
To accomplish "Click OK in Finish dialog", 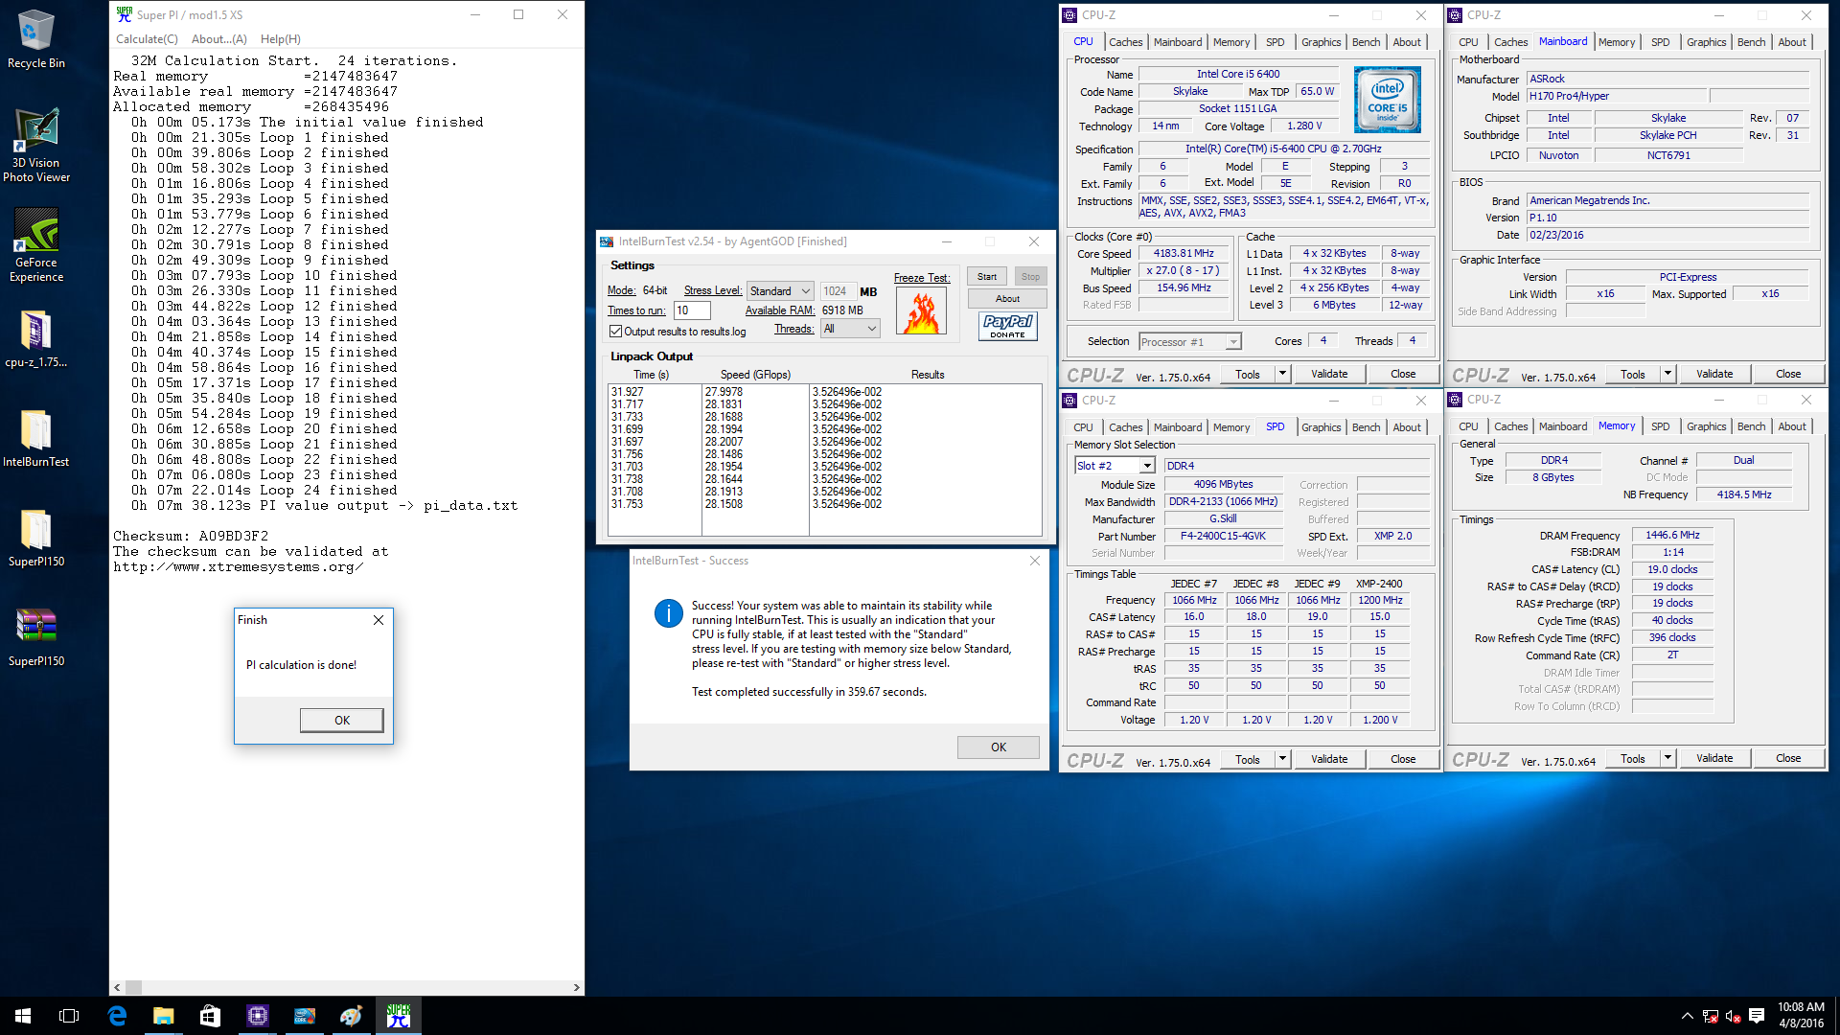I will pos(342,721).
